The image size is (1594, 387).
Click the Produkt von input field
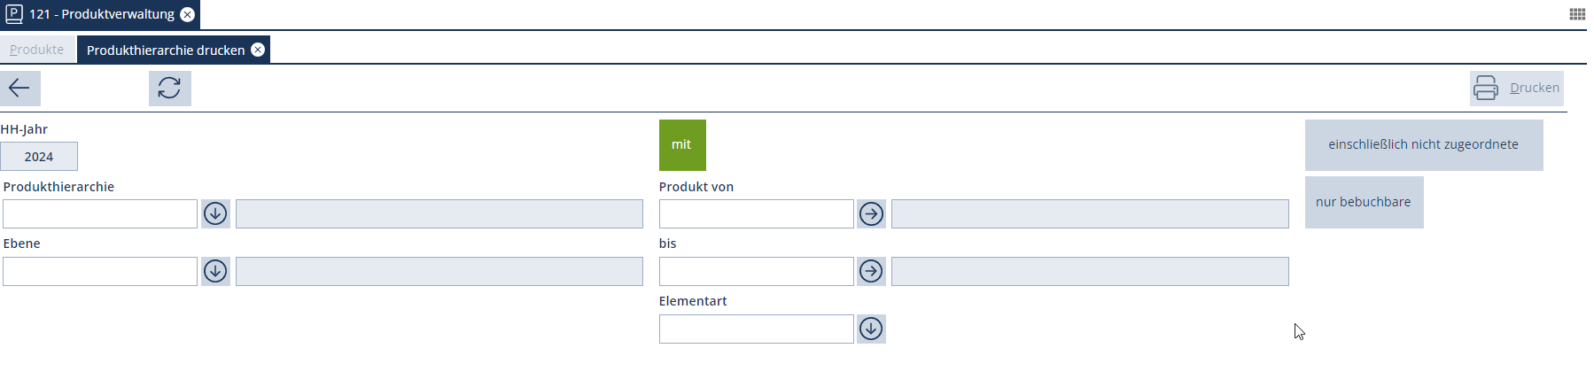coord(756,214)
